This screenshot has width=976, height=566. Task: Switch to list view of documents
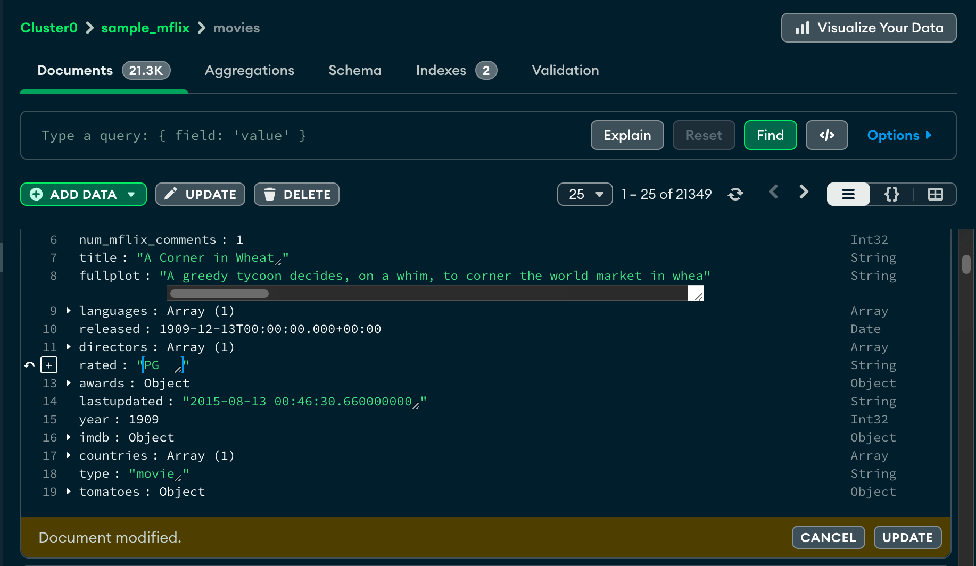pos(848,194)
